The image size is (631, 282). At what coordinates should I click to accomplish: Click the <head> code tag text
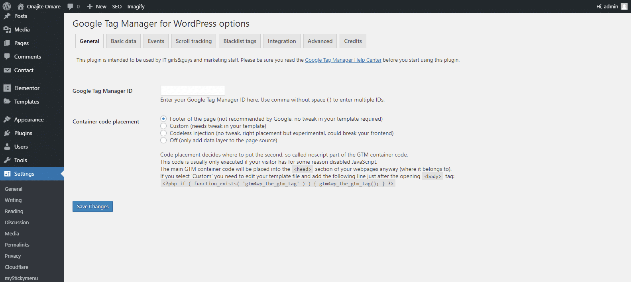point(303,169)
